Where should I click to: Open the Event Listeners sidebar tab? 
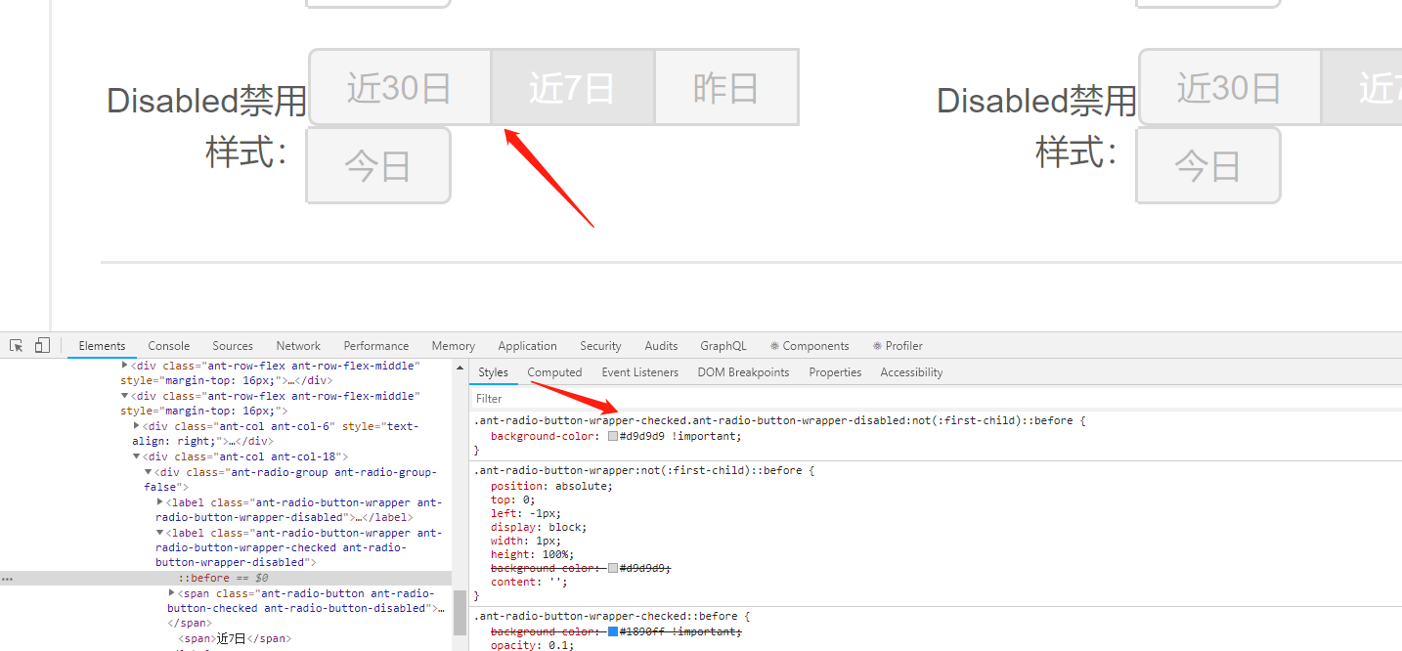[640, 372]
